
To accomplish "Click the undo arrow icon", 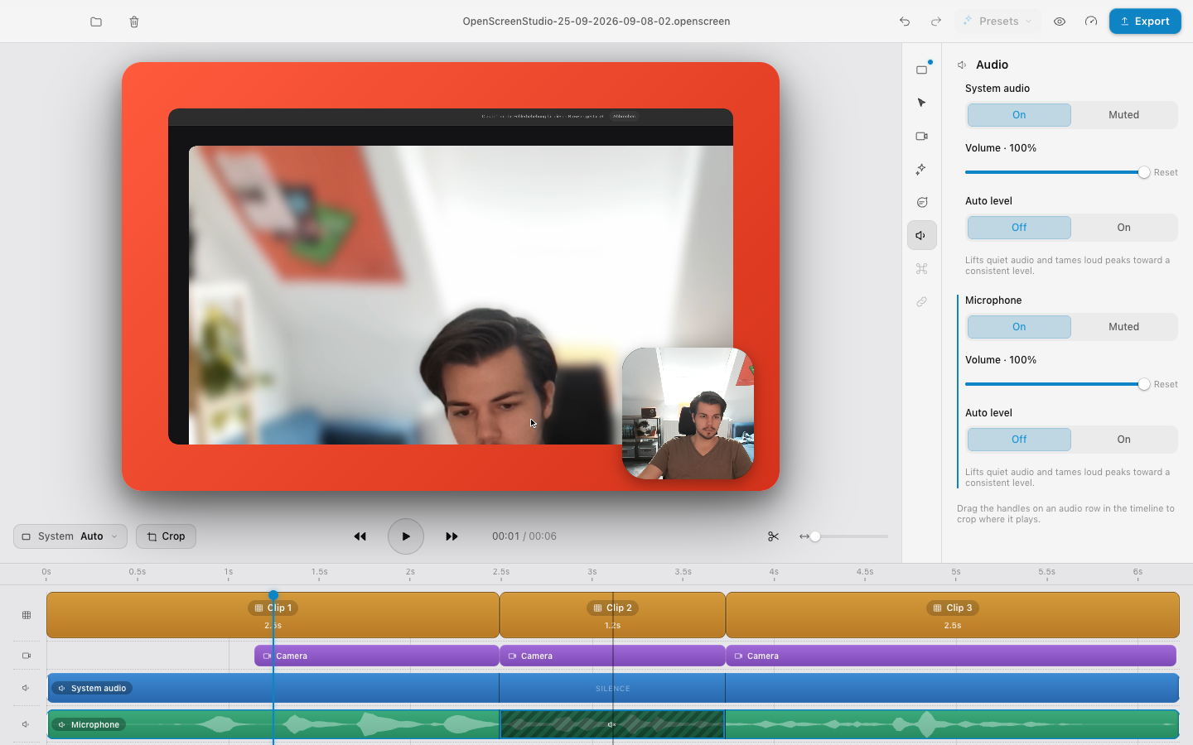I will [905, 22].
